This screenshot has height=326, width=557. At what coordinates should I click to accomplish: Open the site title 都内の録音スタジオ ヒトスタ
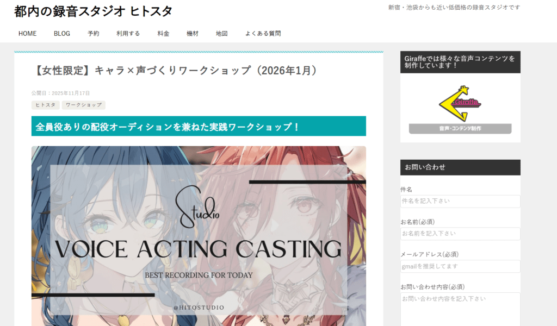(93, 11)
